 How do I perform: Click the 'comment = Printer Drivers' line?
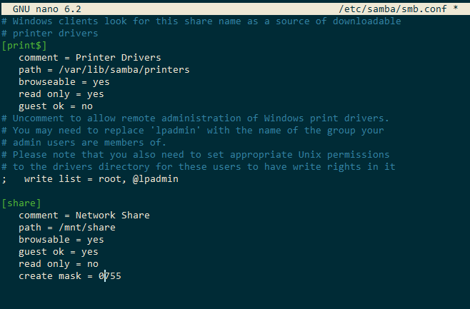pos(90,58)
